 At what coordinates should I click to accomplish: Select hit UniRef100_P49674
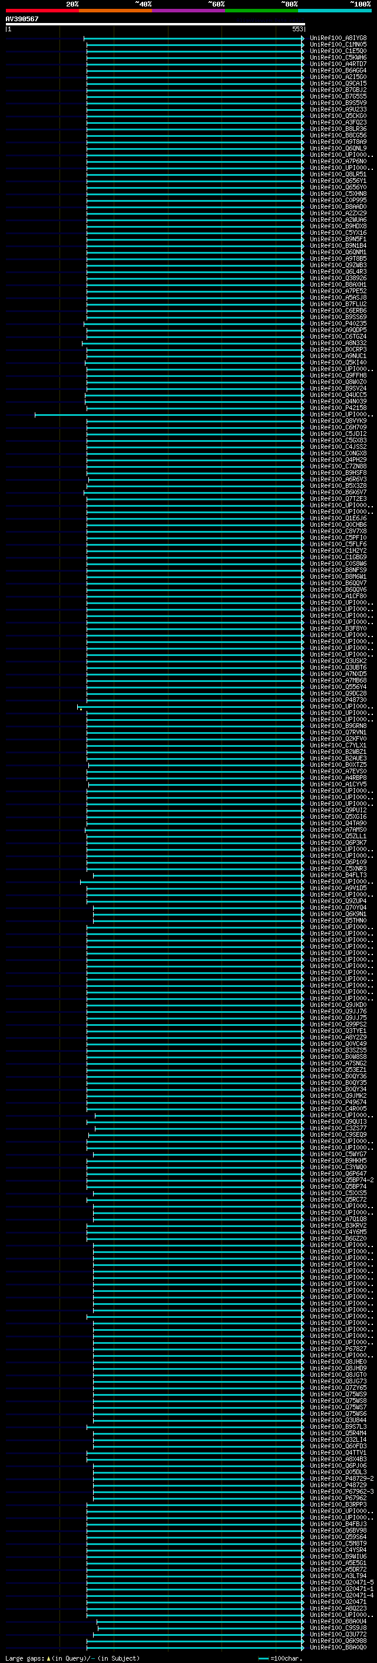tap(338, 1103)
